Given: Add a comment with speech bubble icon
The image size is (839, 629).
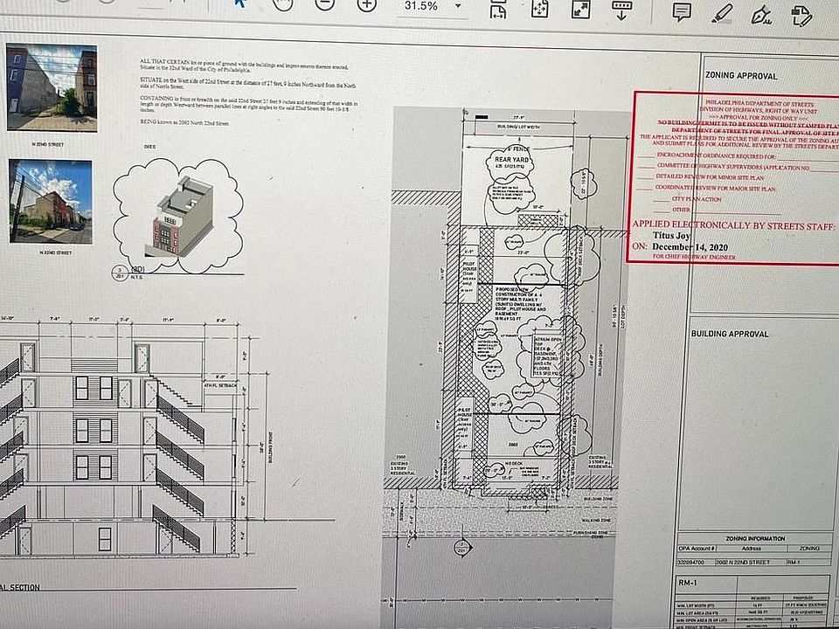Looking at the screenshot, I should [x=682, y=11].
